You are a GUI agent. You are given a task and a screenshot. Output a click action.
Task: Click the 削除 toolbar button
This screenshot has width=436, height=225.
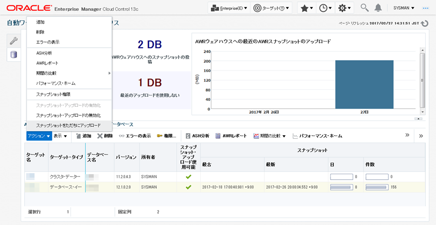[105, 136]
